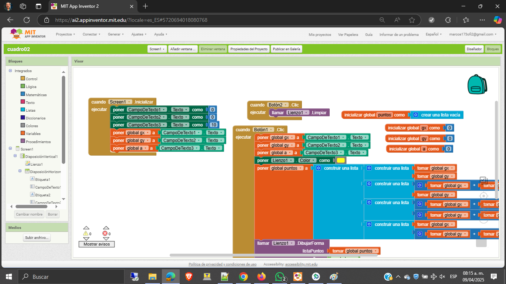Click the Subir archivo button
506x284 pixels.
pyautogui.click(x=37, y=238)
